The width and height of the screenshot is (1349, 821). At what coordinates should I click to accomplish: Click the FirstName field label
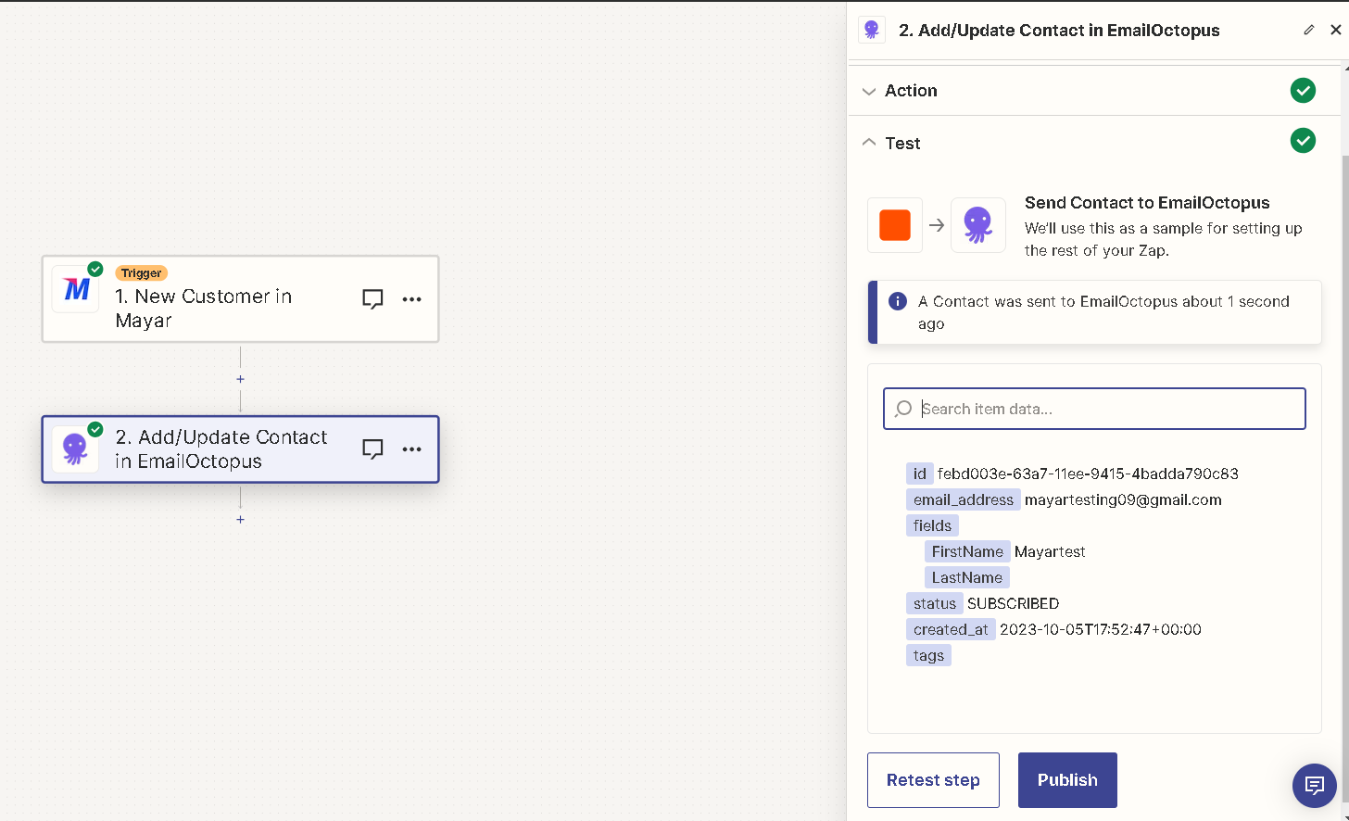pos(967,551)
